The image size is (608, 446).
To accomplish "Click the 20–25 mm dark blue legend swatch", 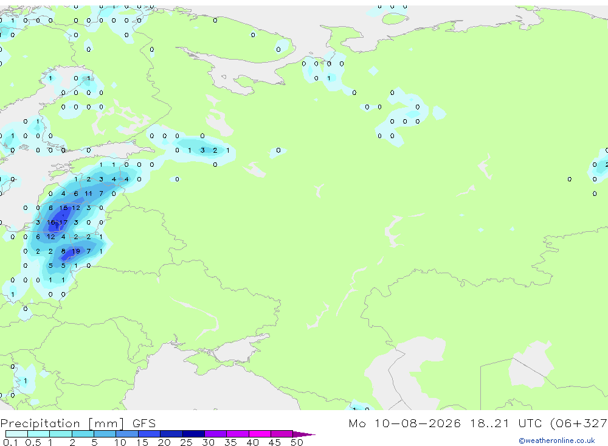I will 171,434.
